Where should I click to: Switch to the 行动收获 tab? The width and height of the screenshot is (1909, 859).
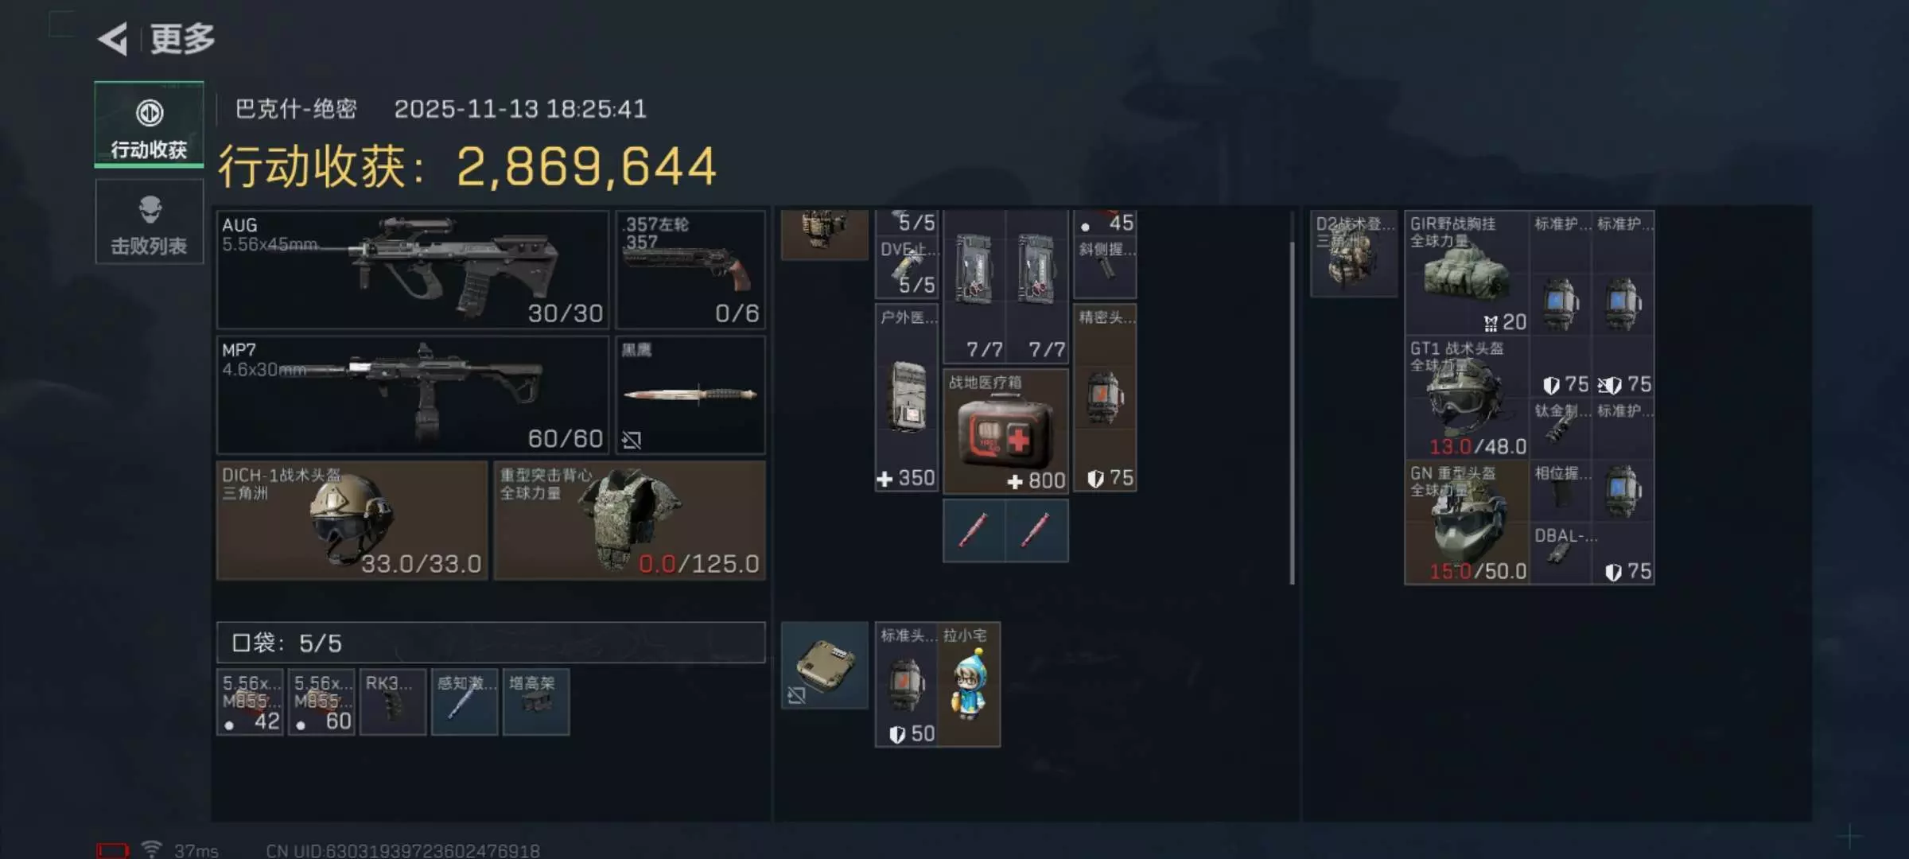tap(150, 125)
